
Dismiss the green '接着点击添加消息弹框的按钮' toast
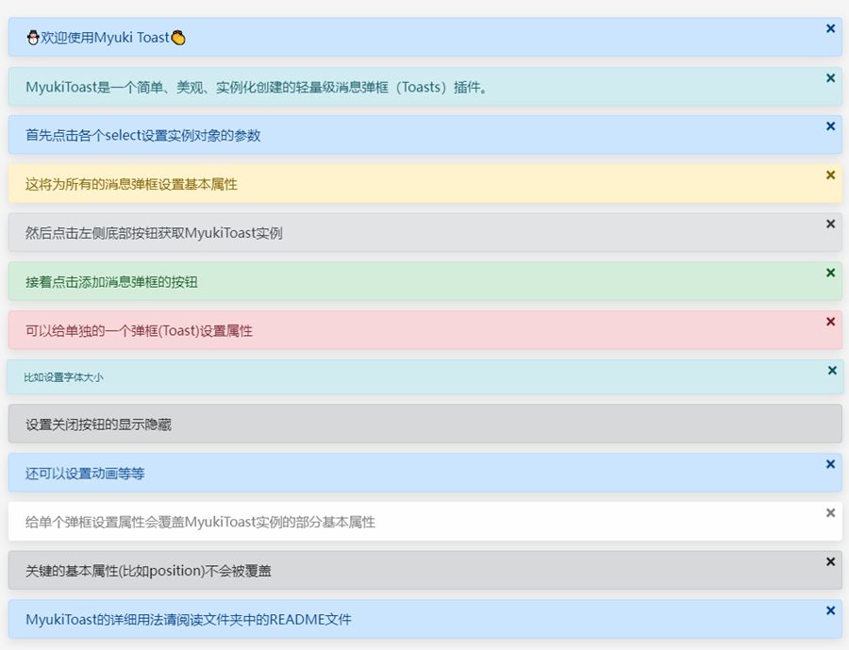pos(830,273)
